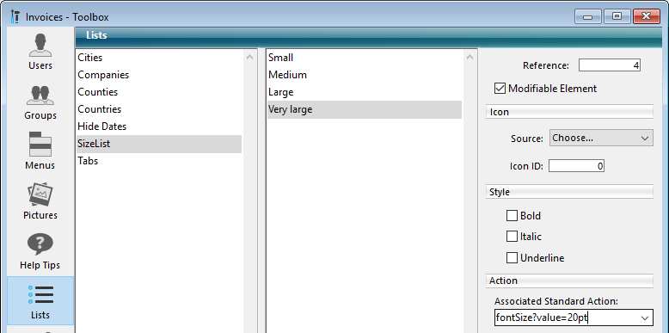Image resolution: width=669 pixels, height=333 pixels.
Task: Select the SizeList list
Action: click(159, 144)
